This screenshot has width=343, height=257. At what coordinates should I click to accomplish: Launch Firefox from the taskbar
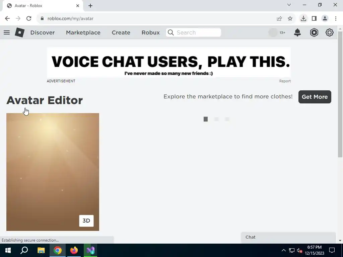coord(74,250)
